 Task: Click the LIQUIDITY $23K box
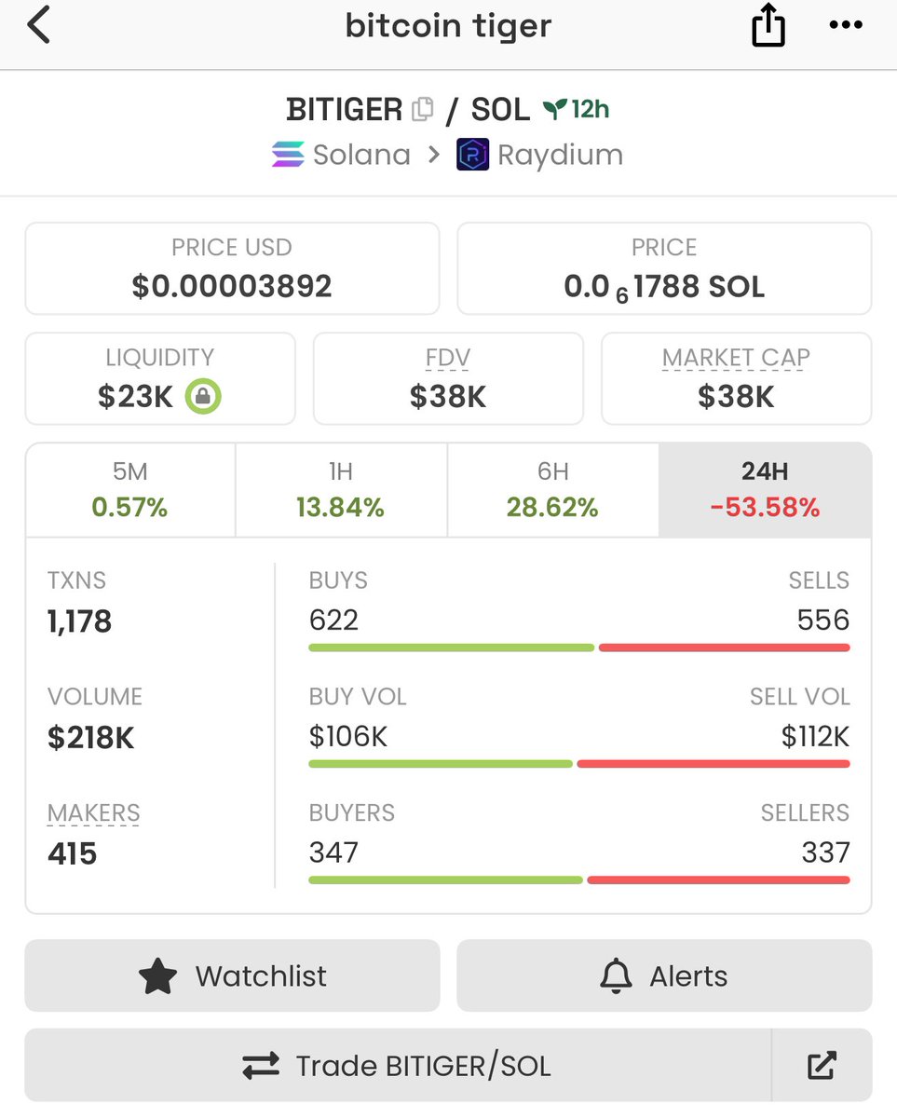coord(160,379)
